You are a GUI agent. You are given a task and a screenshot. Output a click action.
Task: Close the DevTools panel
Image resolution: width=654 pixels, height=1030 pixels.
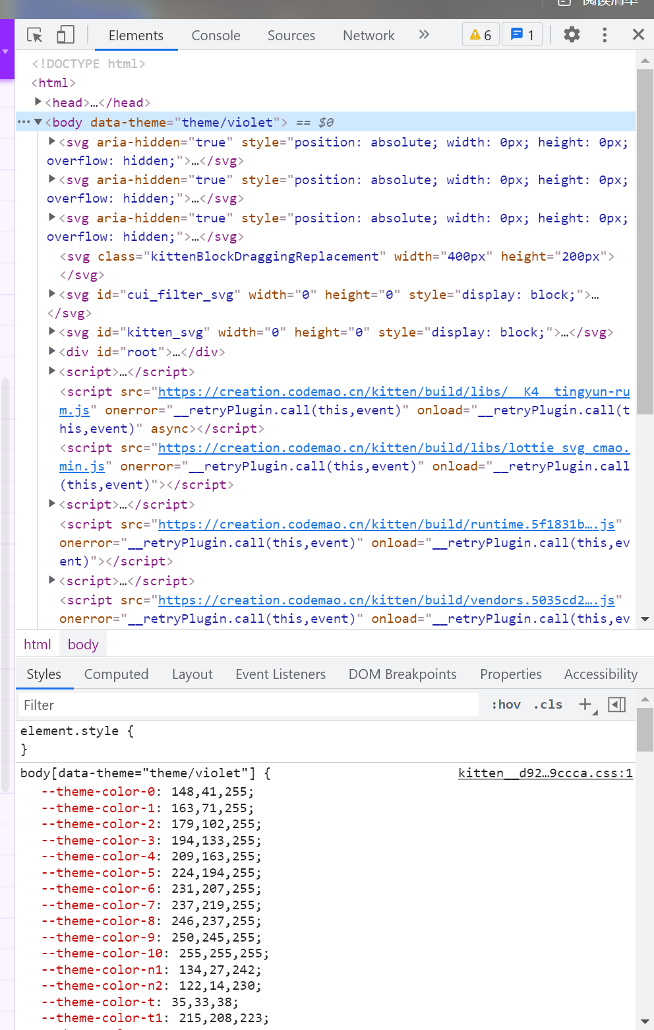(638, 34)
